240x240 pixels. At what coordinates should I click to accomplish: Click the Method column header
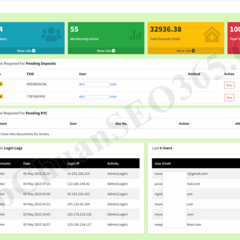tap(194, 74)
